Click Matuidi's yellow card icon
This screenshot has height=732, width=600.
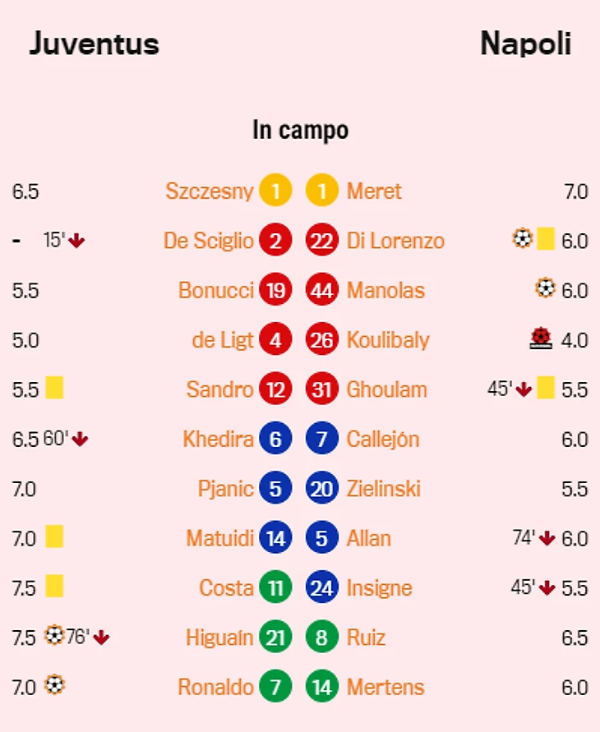point(54,537)
